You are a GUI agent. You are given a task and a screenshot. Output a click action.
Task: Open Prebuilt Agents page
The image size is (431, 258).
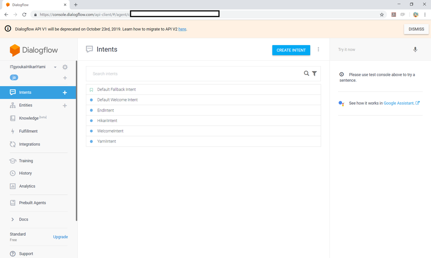click(32, 203)
